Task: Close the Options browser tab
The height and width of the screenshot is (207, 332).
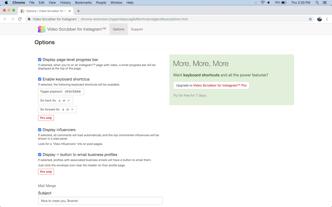Action: point(70,11)
